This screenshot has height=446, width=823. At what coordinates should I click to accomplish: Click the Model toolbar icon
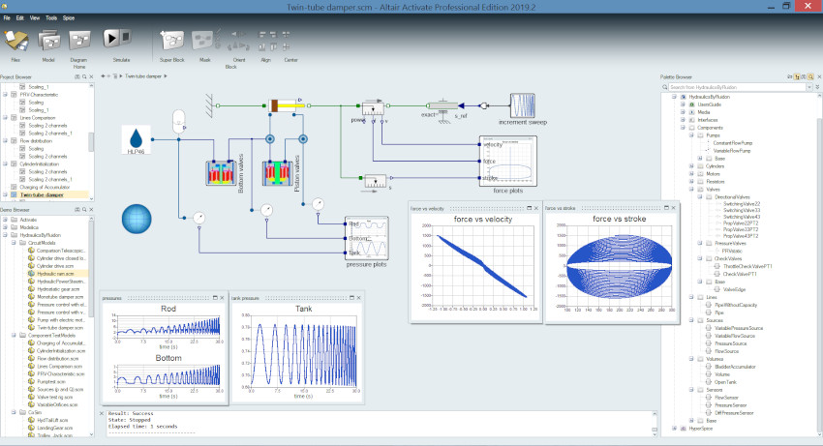click(47, 41)
